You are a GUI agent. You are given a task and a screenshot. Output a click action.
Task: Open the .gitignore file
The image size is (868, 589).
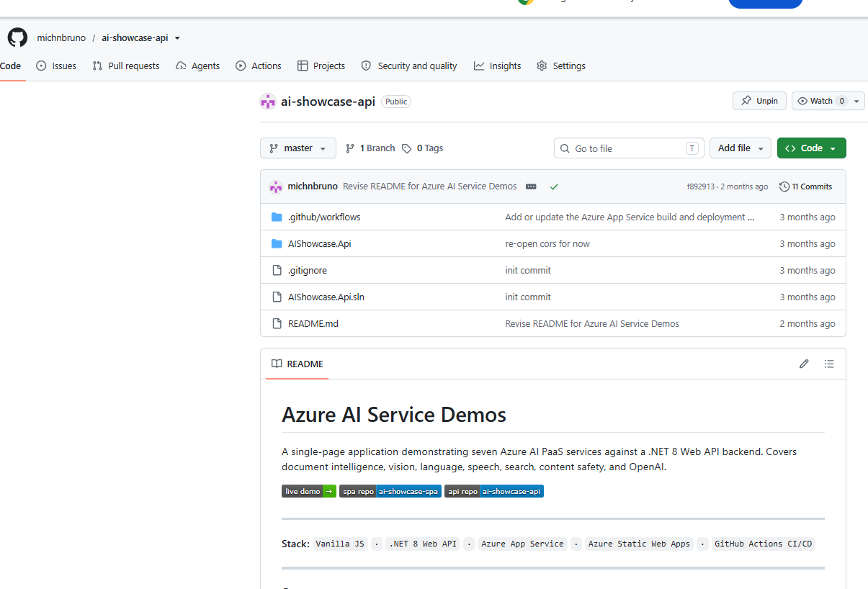(x=308, y=270)
